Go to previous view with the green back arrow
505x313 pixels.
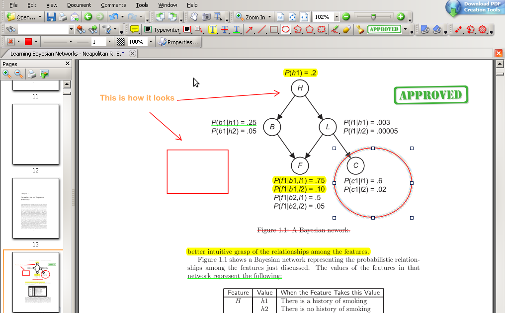(x=88, y=17)
